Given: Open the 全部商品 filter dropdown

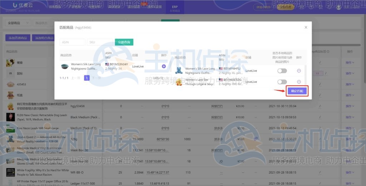Looking at the screenshot, I should click(18, 23).
